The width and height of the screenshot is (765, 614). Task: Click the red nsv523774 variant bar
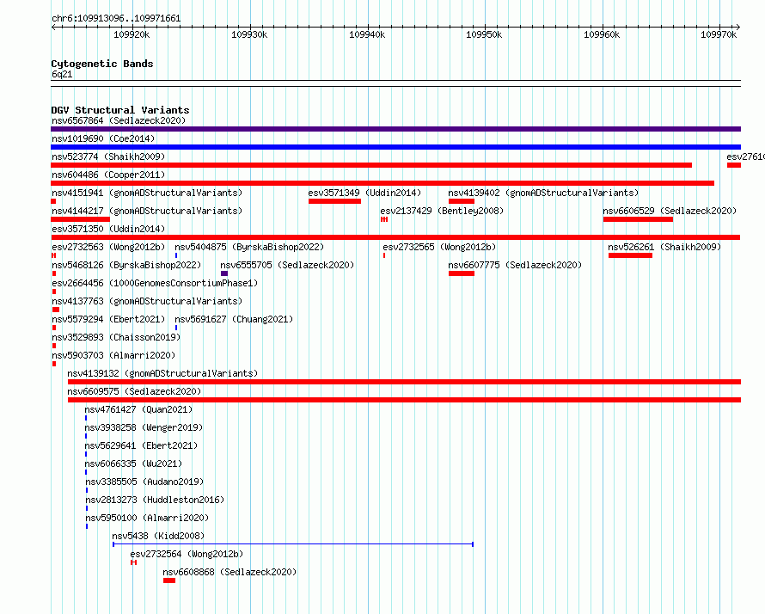(x=371, y=165)
